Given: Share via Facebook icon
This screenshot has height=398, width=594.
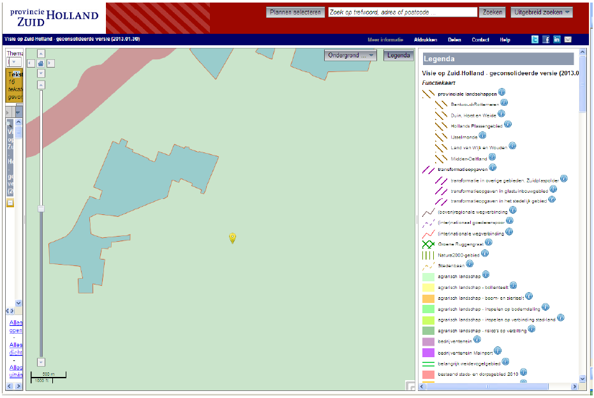Looking at the screenshot, I should pyautogui.click(x=546, y=40).
